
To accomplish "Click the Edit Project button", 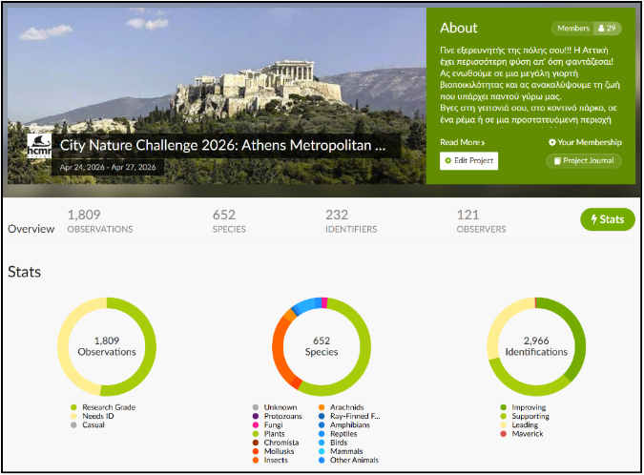I will click(468, 160).
